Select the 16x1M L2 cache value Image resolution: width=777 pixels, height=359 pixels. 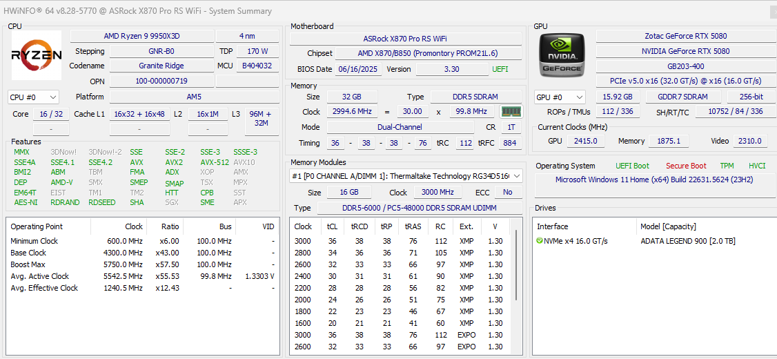click(x=208, y=114)
